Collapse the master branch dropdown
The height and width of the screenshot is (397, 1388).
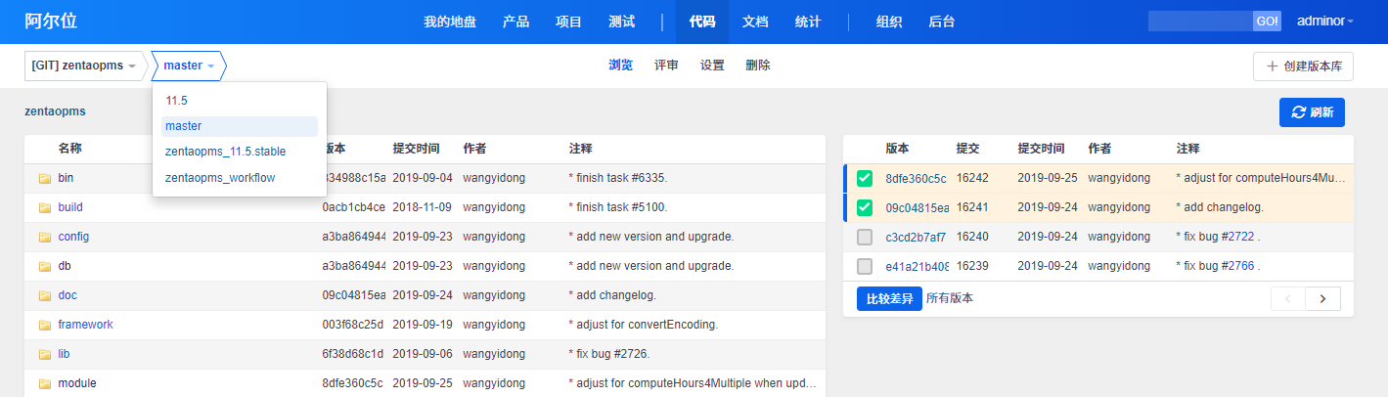(189, 66)
